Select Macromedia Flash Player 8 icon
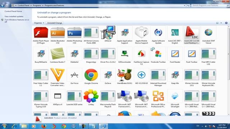This screenshot has height=129, width=230. point(108,96)
